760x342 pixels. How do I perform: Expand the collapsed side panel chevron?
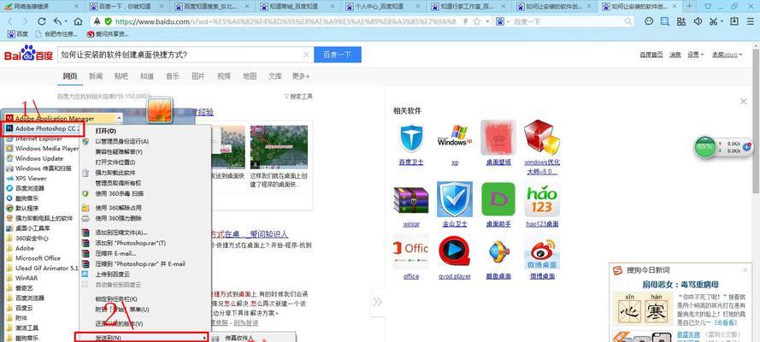tap(377, 302)
